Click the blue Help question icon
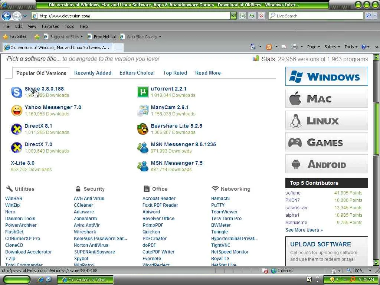The image size is (380, 285). (364, 47)
